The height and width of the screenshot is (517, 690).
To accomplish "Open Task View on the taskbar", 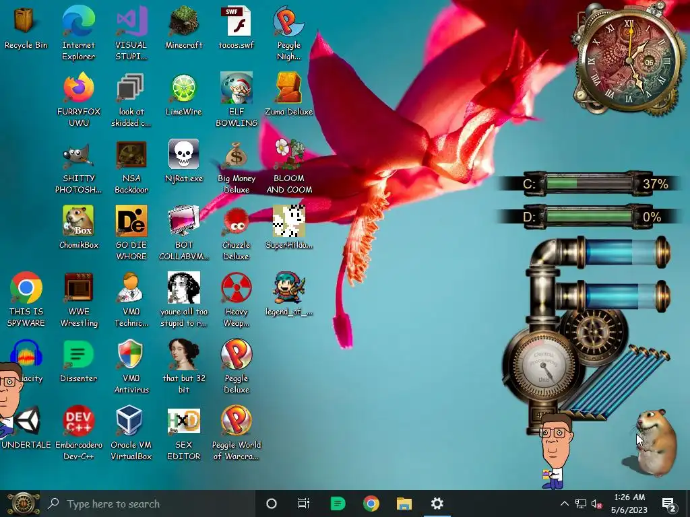I will (304, 504).
